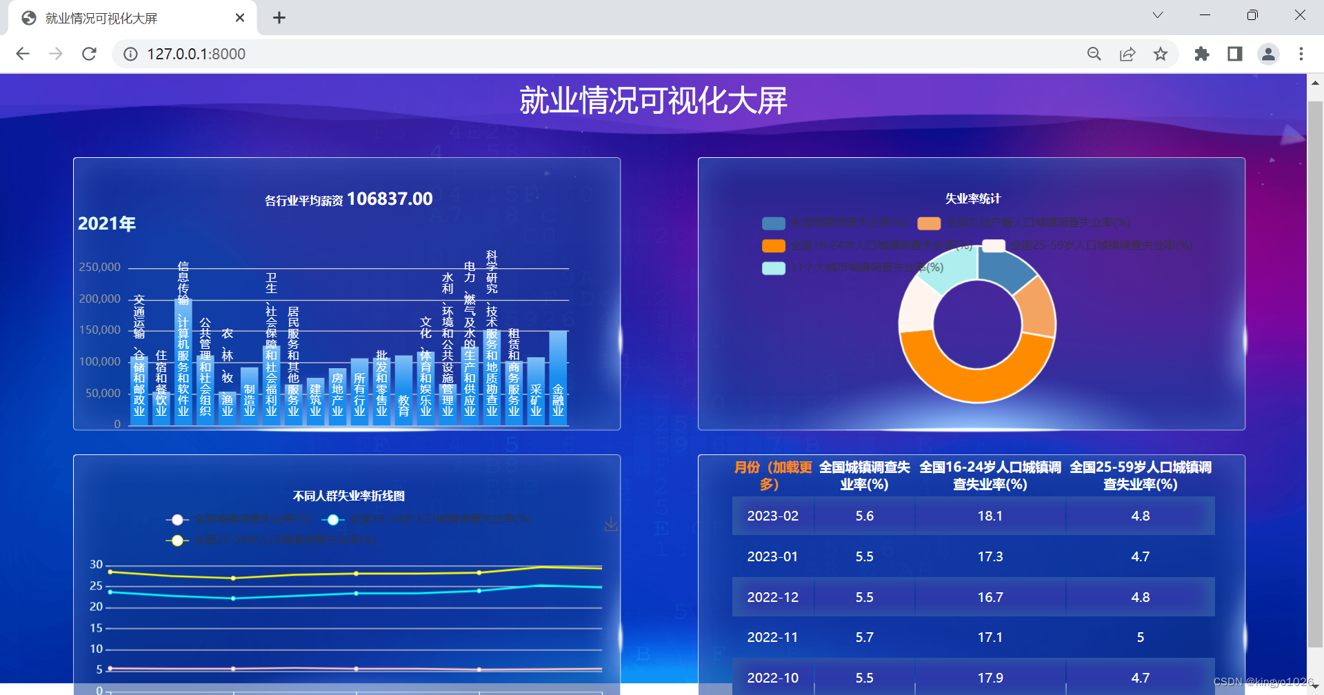The image size is (1324, 695).
Task: Open the Chrome three-dot menu
Action: (x=1301, y=54)
